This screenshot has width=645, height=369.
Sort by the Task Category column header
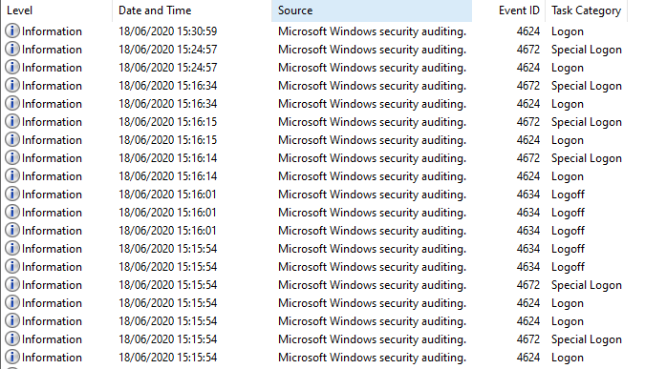click(x=586, y=10)
